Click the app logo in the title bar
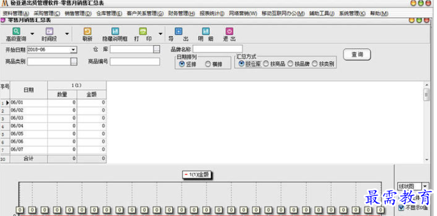The height and width of the screenshot is (216, 437). click(5, 4)
